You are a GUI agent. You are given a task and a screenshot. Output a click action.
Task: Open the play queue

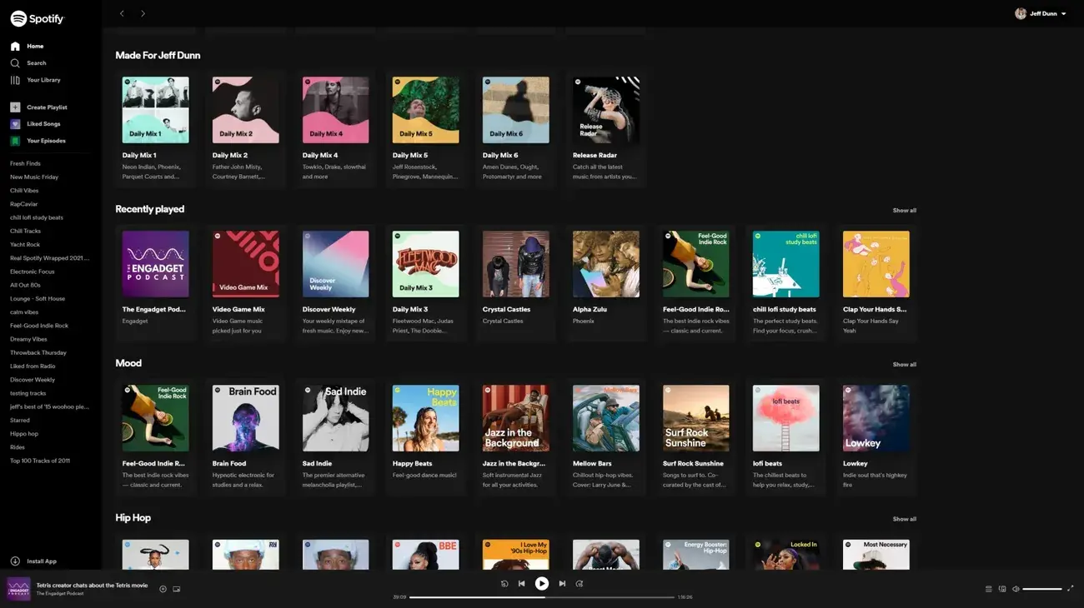(x=989, y=589)
